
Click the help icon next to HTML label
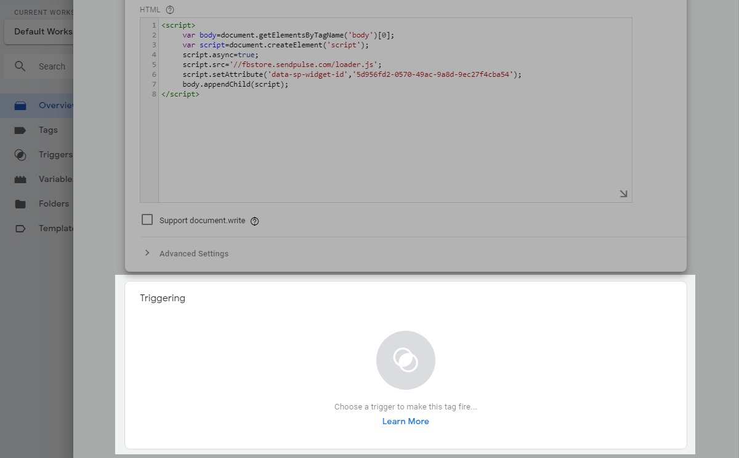pyautogui.click(x=170, y=10)
